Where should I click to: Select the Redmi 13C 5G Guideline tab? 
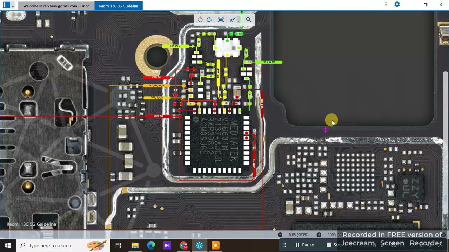(119, 6)
